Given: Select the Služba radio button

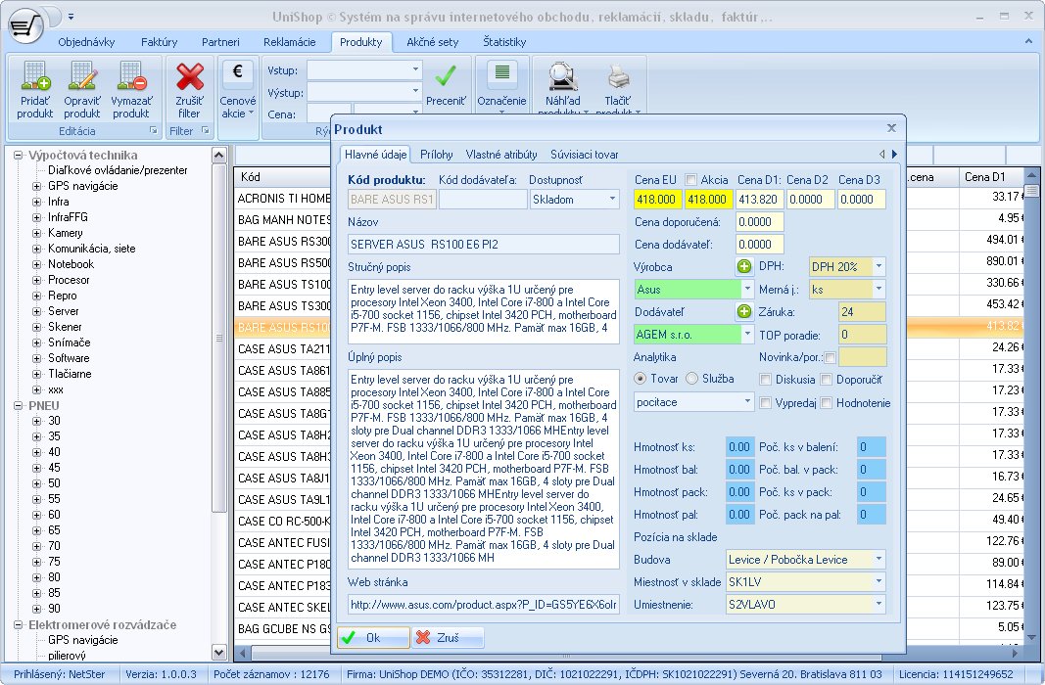Looking at the screenshot, I should (691, 379).
